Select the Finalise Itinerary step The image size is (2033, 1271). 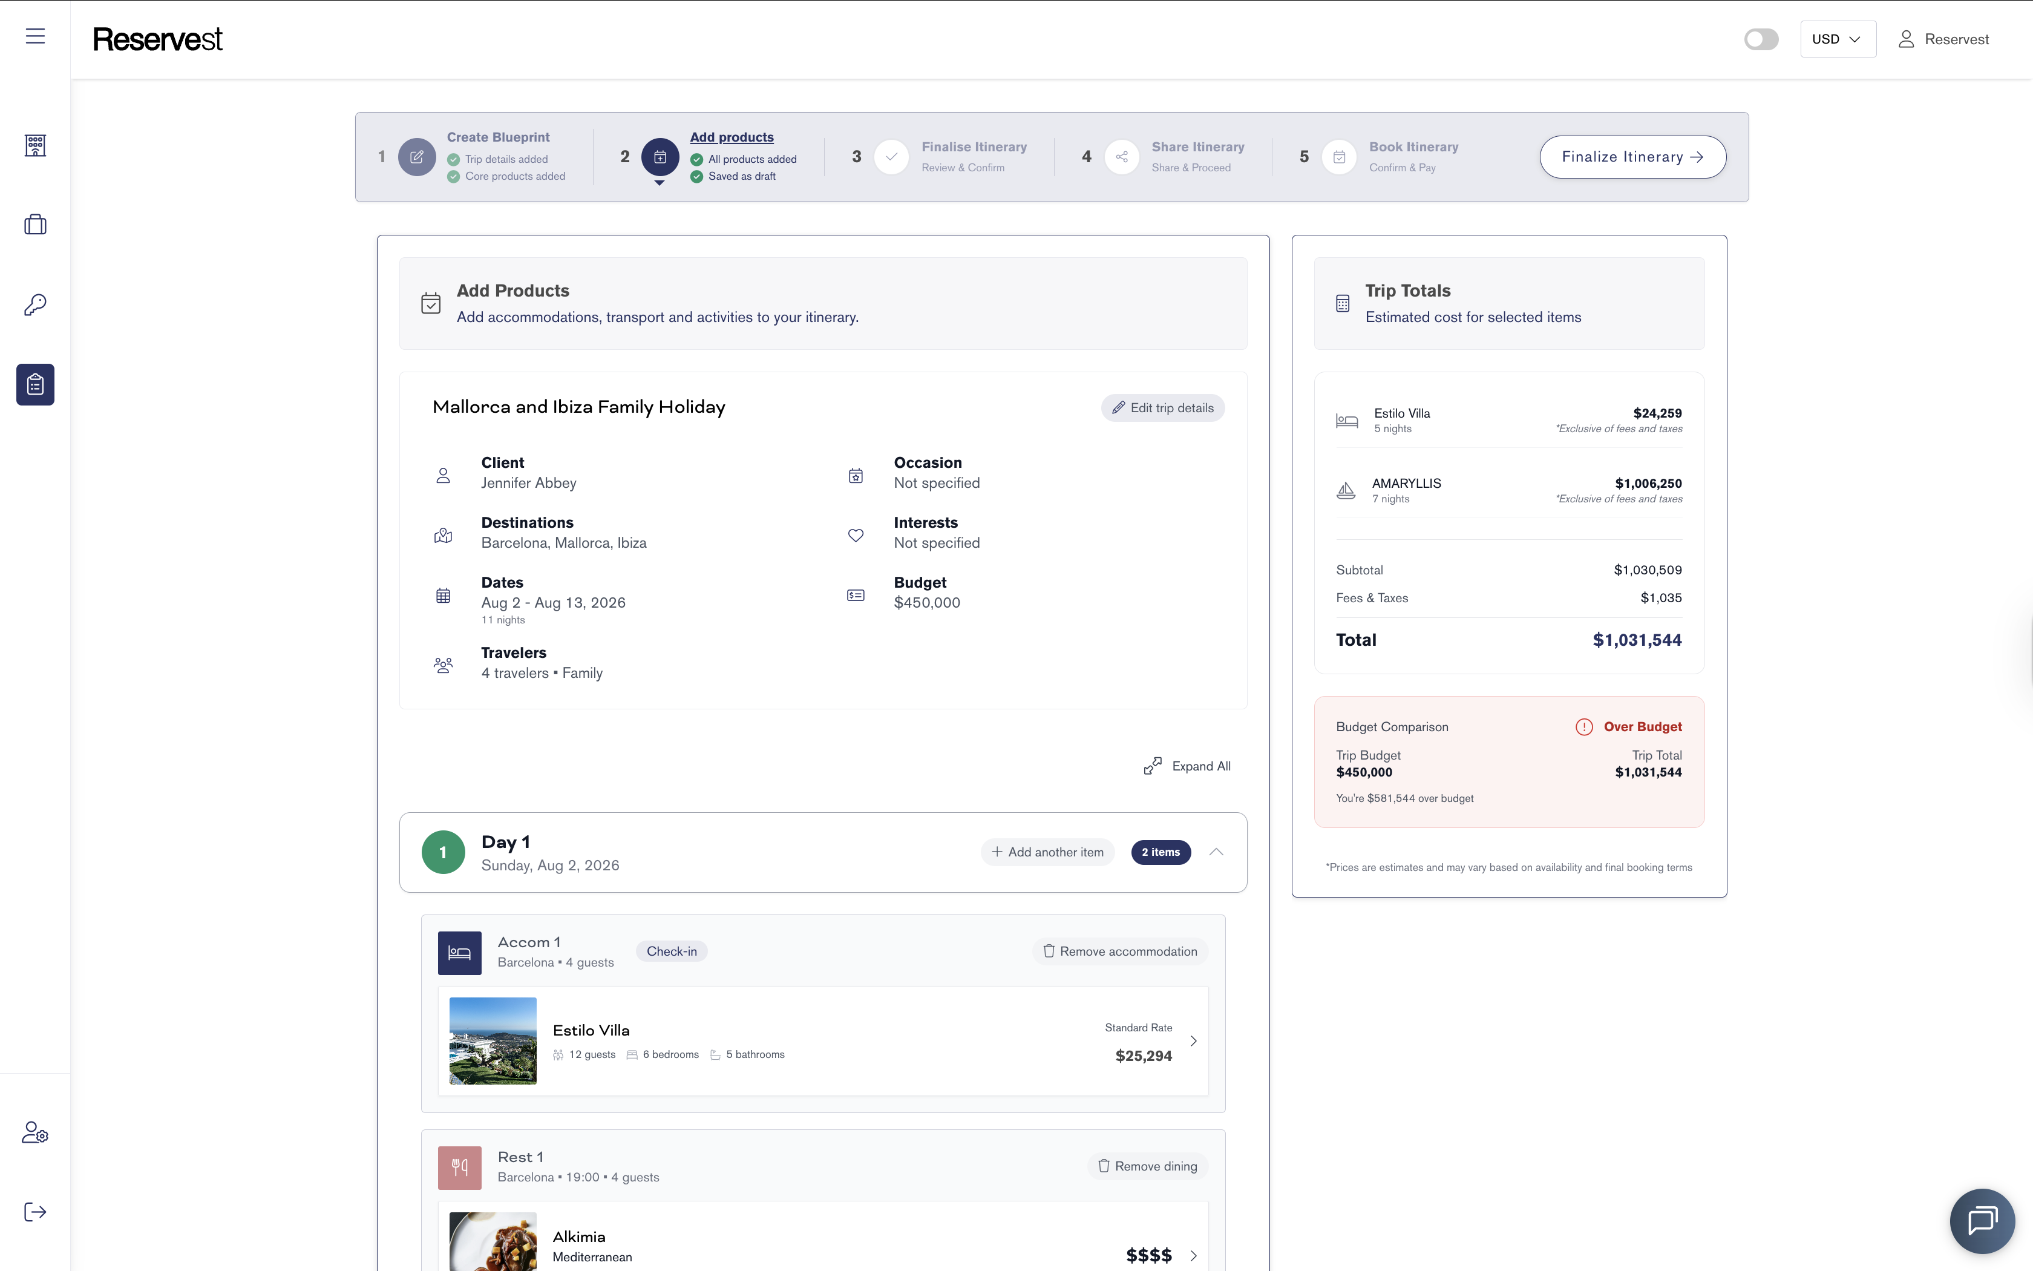tap(974, 147)
